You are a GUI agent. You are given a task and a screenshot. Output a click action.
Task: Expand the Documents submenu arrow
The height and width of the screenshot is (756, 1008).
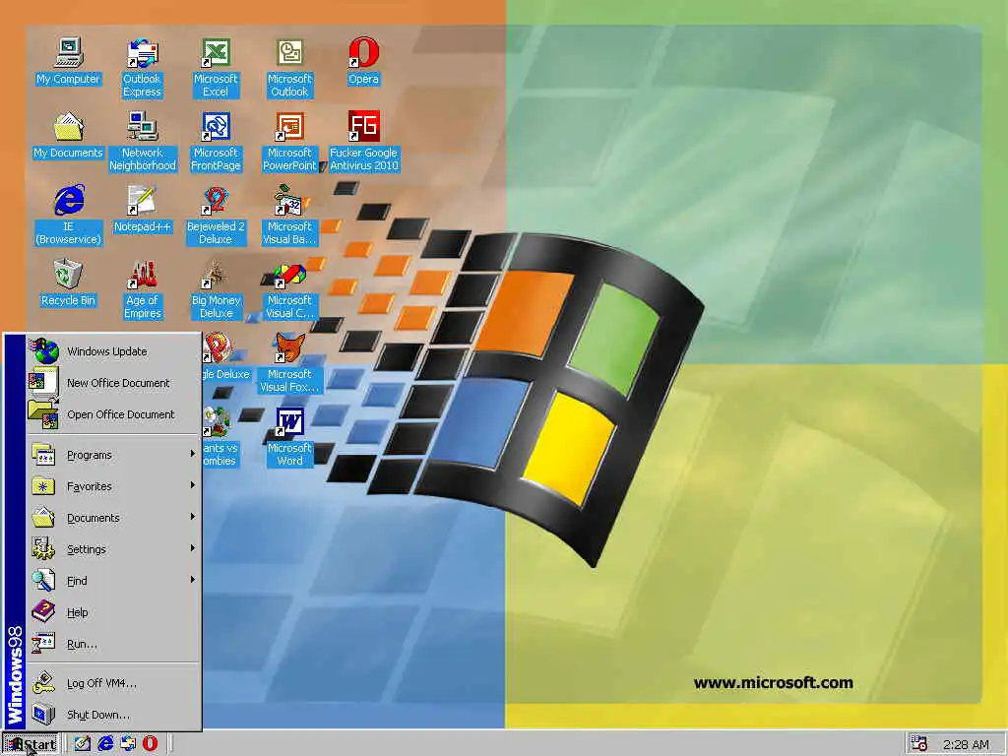point(192,517)
